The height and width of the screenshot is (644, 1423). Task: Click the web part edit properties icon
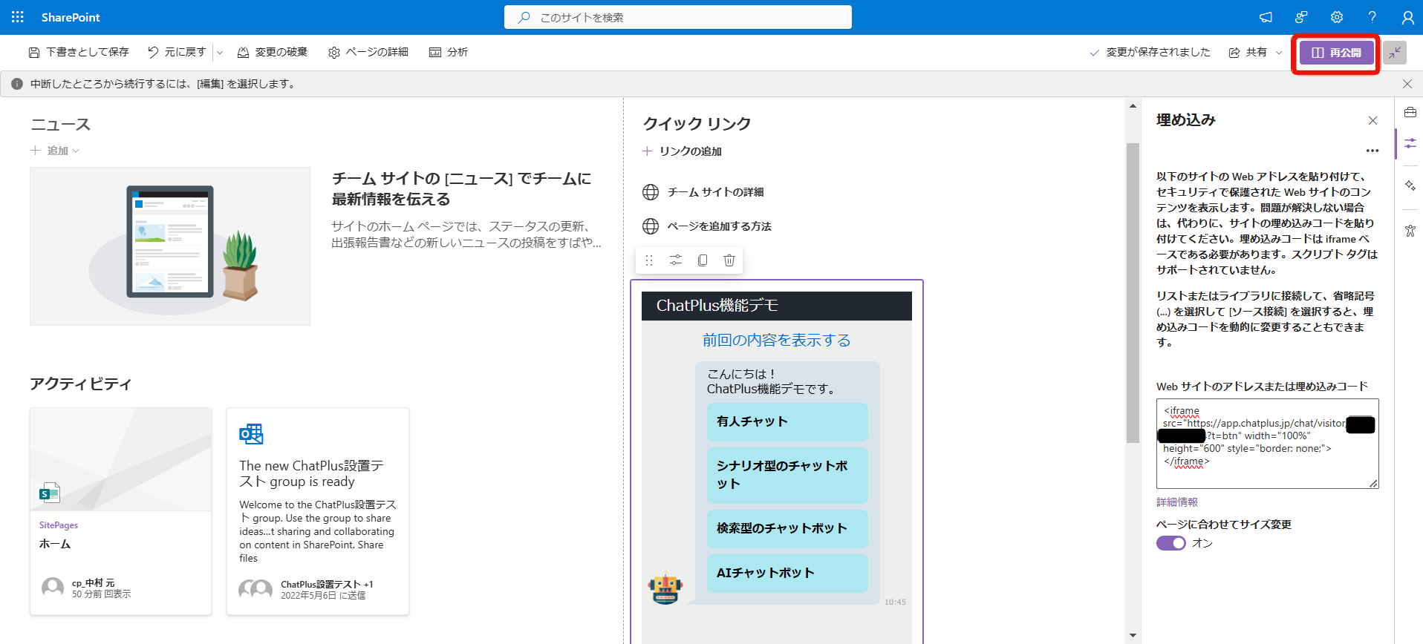click(x=676, y=260)
